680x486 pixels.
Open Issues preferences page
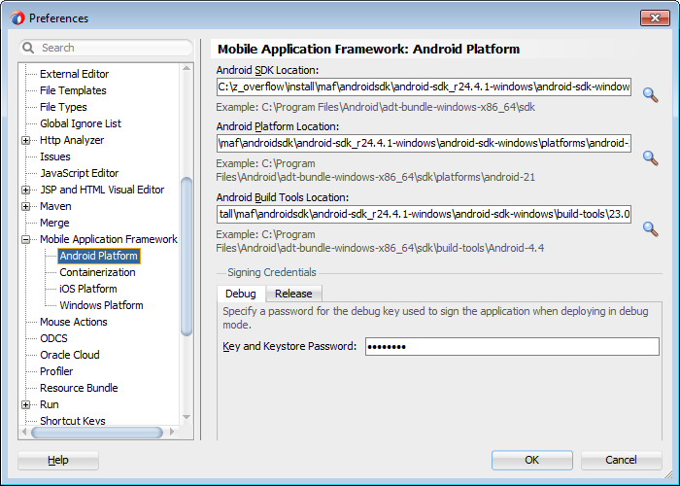click(x=55, y=156)
